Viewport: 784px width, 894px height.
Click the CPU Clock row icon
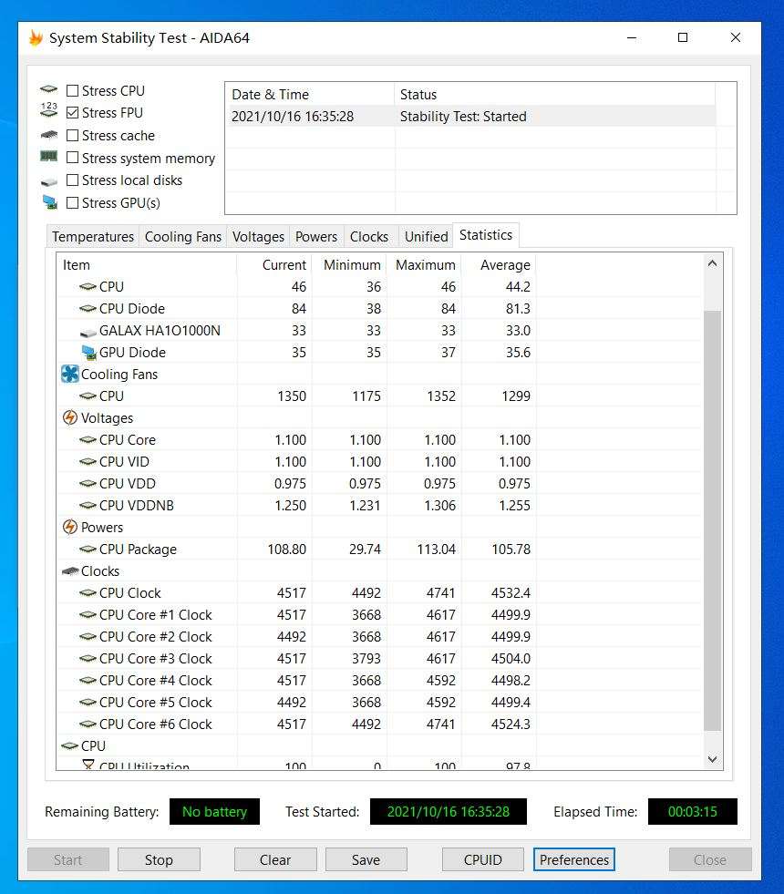point(88,593)
